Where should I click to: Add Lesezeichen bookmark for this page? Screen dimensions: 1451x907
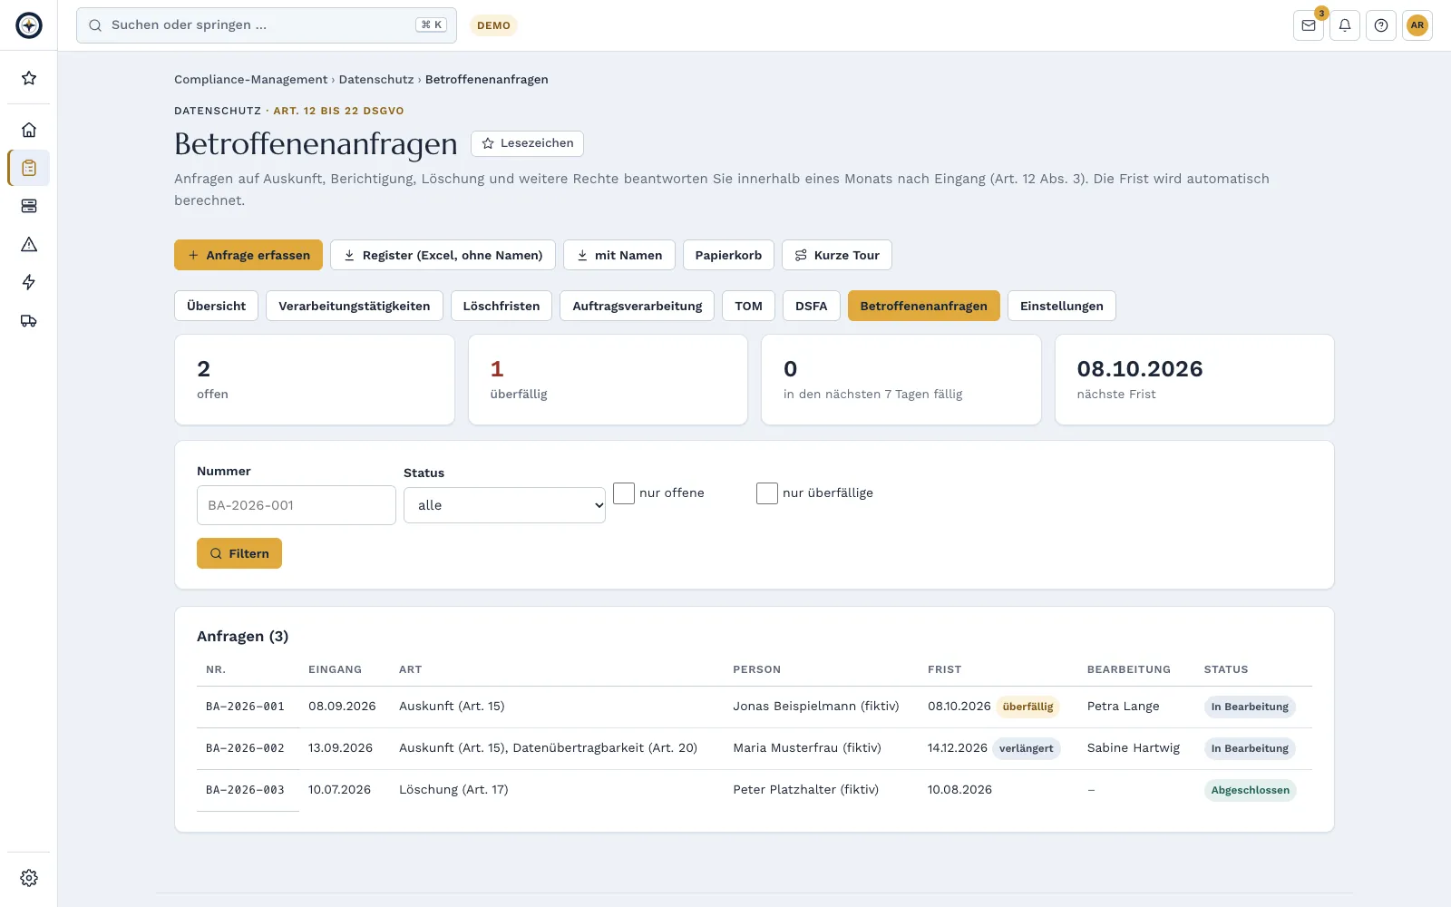527,143
